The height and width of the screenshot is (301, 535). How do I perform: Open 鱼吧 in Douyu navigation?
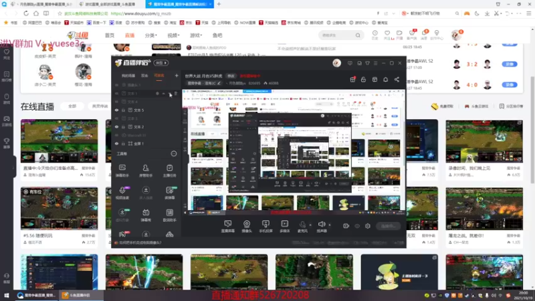217,35
